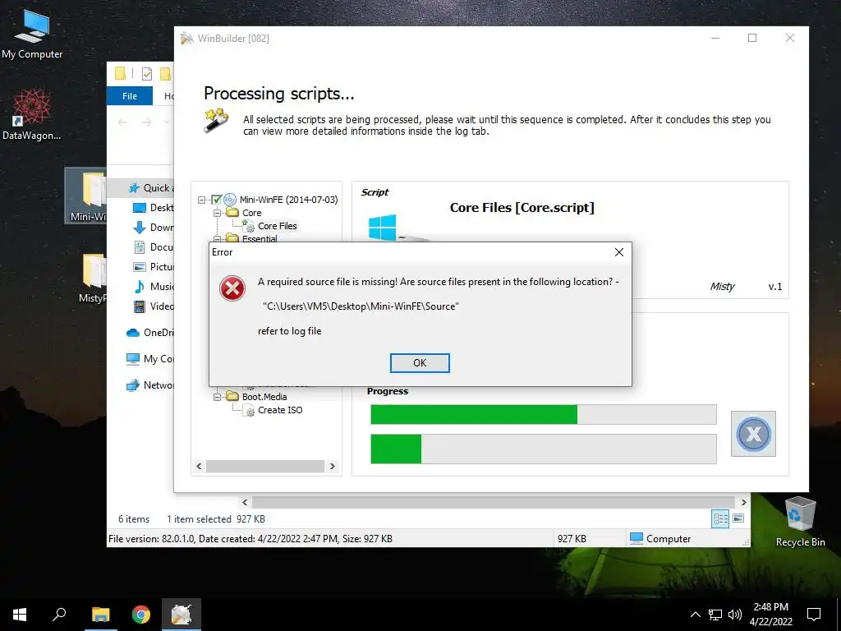Collapse the Essential folder node
Image resolution: width=841 pixels, height=631 pixels.
tap(217, 239)
